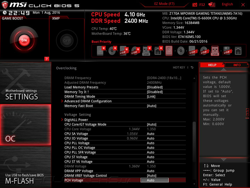This screenshot has width=250, height=188.
Task: Open the SETTINGS motherboard section
Action: (25, 83)
